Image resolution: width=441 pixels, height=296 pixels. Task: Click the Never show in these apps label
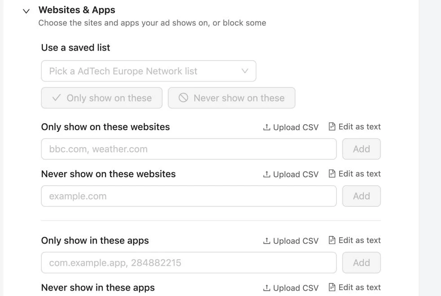[98, 287]
